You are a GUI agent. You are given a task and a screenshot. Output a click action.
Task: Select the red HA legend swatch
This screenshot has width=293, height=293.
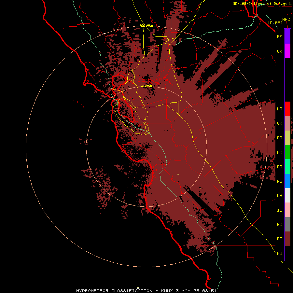(x=287, y=109)
